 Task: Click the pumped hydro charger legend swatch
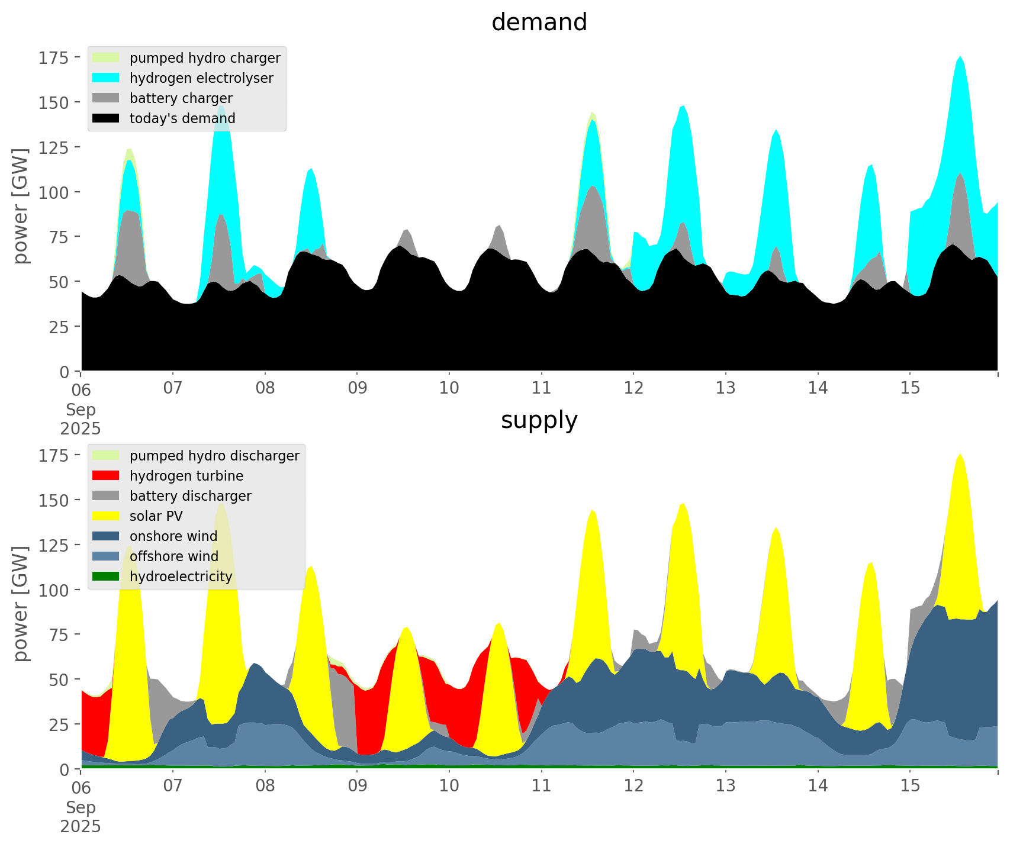[x=106, y=58]
